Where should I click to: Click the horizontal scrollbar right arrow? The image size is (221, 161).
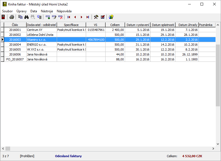pyautogui.click(x=213, y=148)
